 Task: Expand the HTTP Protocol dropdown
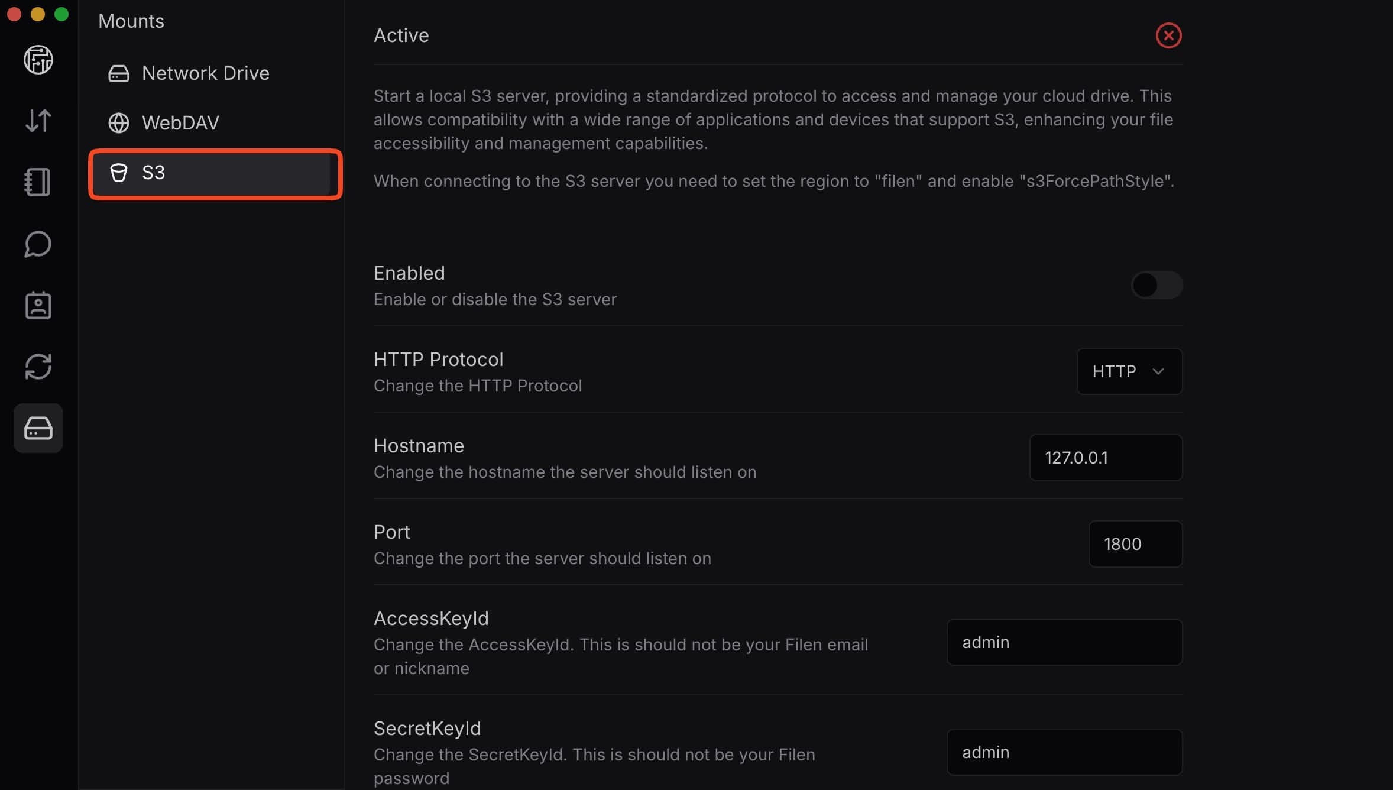[1128, 371]
